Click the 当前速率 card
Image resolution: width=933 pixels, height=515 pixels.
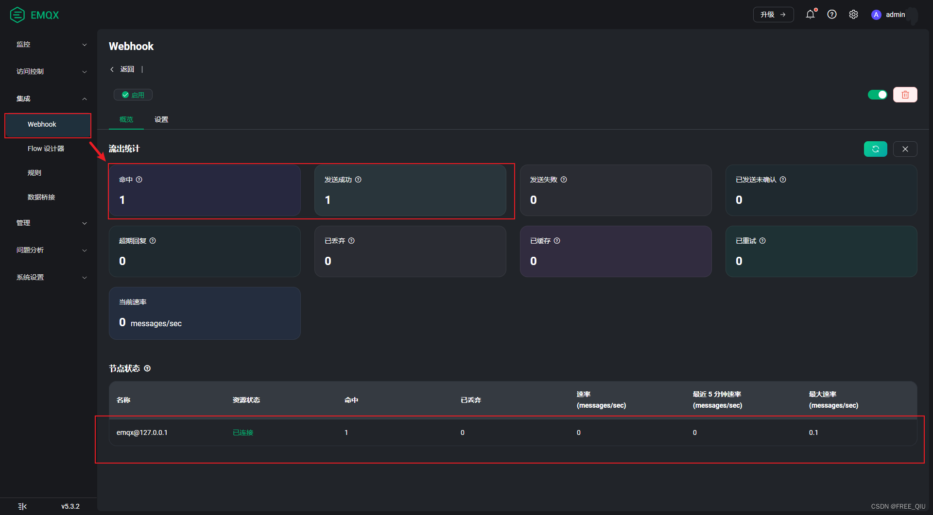(x=205, y=313)
